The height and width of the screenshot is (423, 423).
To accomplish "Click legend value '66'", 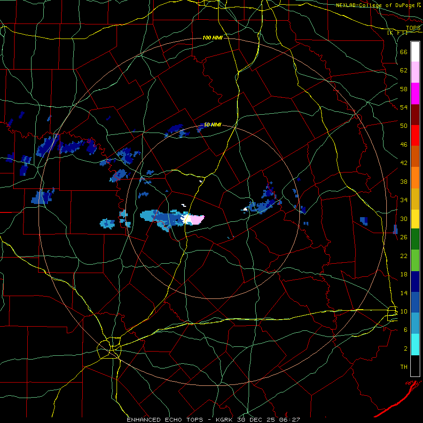I will pyautogui.click(x=404, y=52).
